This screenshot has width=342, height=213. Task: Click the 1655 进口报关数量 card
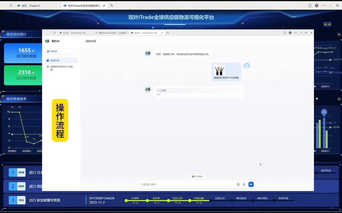[23, 53]
